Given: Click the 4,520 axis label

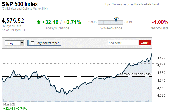Looking at the screenshot, I should [x=161, y=95].
